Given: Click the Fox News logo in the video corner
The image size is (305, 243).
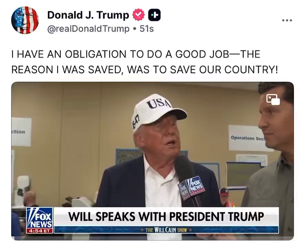Looking at the screenshot, I should tap(39, 221).
